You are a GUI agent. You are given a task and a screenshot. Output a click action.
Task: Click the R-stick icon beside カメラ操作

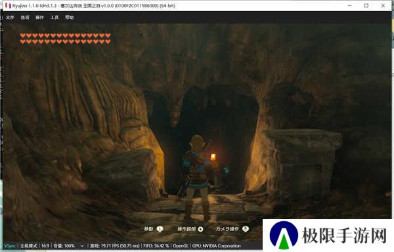coord(246,229)
